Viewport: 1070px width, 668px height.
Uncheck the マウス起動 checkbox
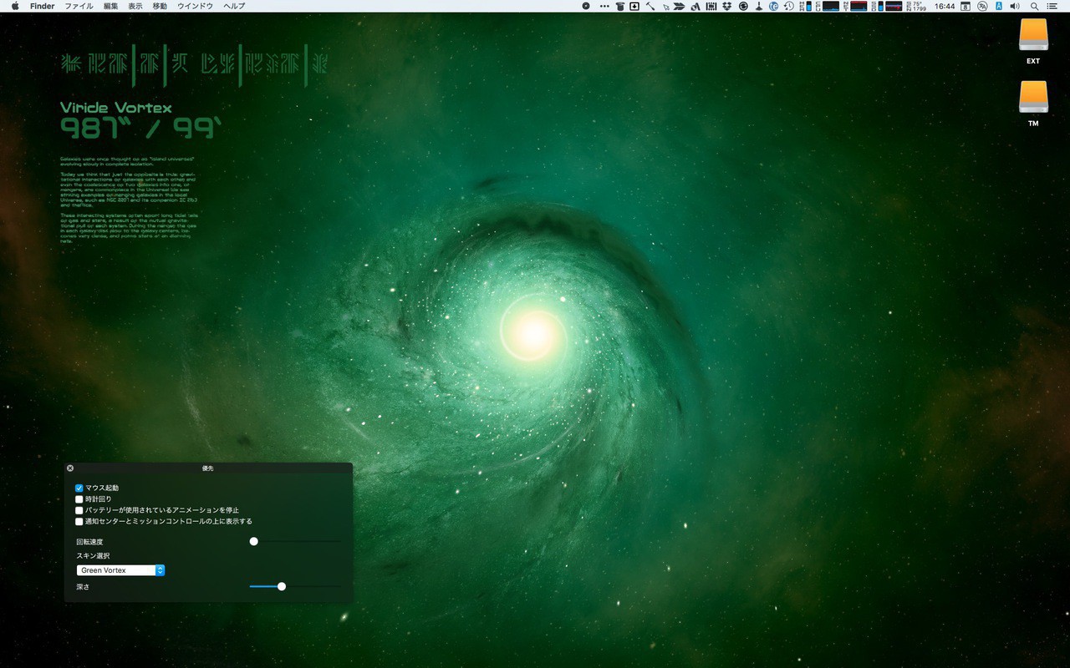(79, 488)
